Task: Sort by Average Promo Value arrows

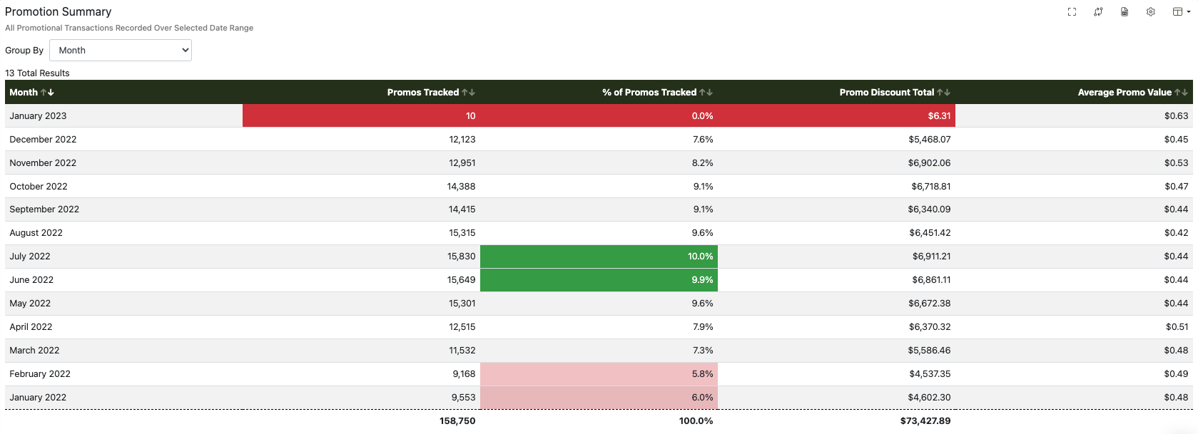Action: pos(1181,93)
